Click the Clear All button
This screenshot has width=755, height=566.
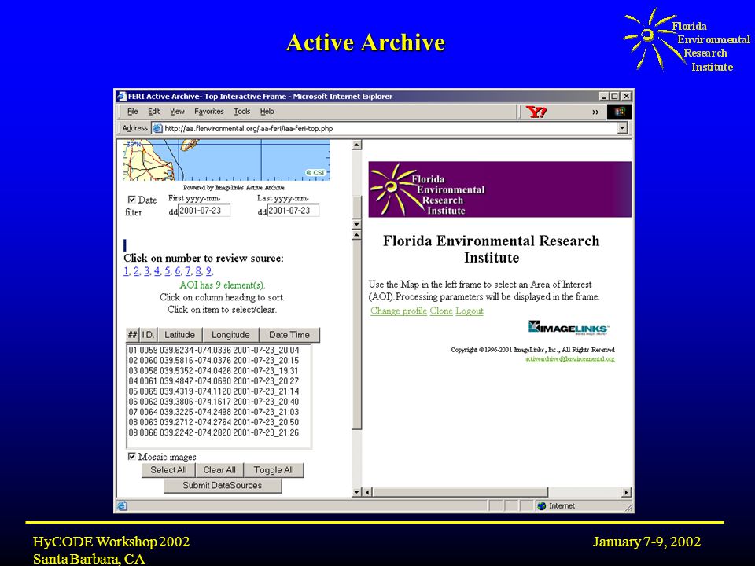[219, 470]
